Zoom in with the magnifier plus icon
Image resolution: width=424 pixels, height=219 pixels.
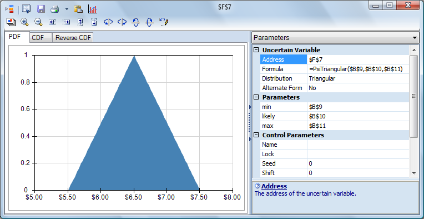click(x=24, y=22)
